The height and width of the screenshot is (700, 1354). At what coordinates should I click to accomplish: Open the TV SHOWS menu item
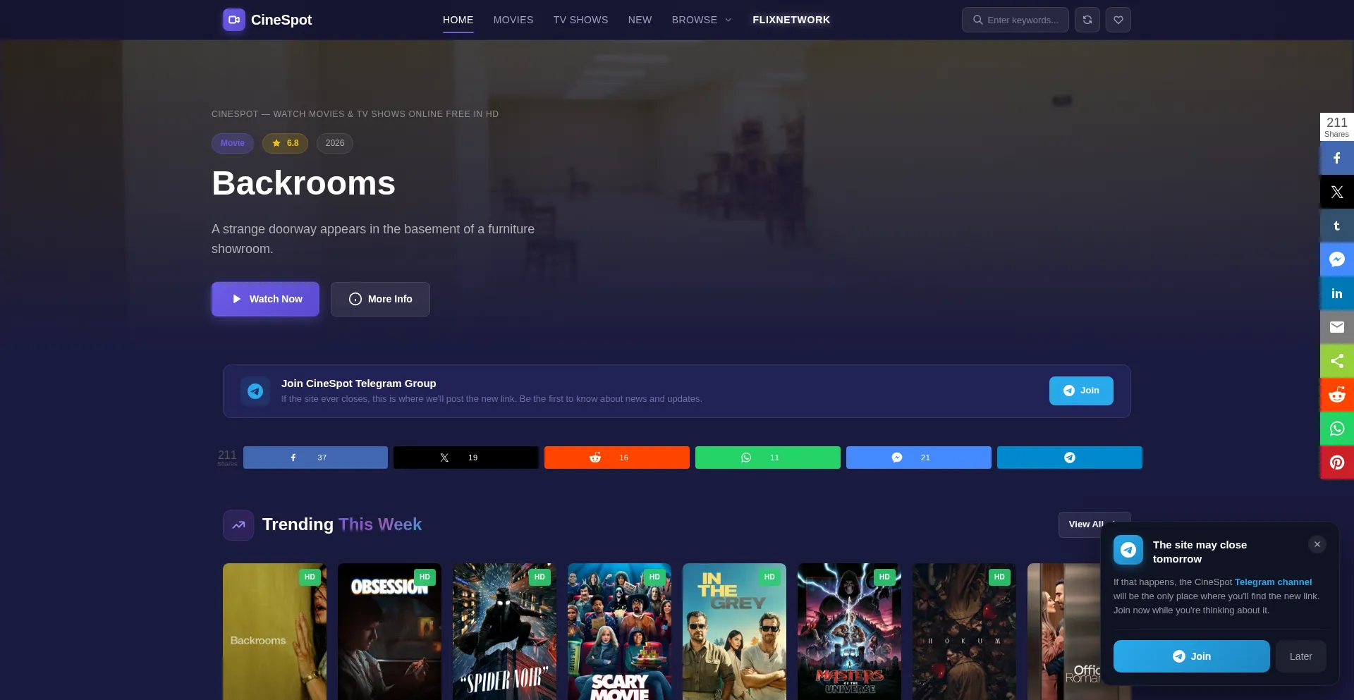point(581,20)
